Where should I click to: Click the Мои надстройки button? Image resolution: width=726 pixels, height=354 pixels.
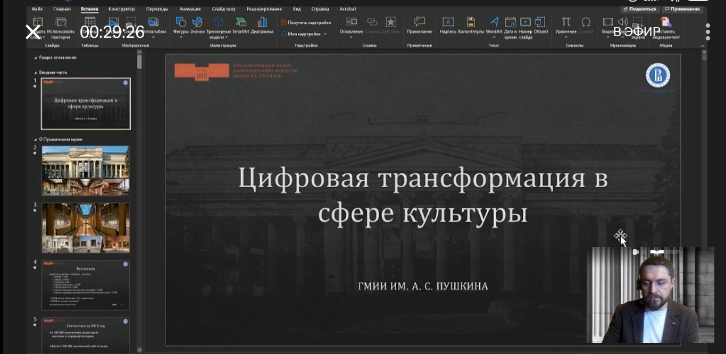(304, 34)
